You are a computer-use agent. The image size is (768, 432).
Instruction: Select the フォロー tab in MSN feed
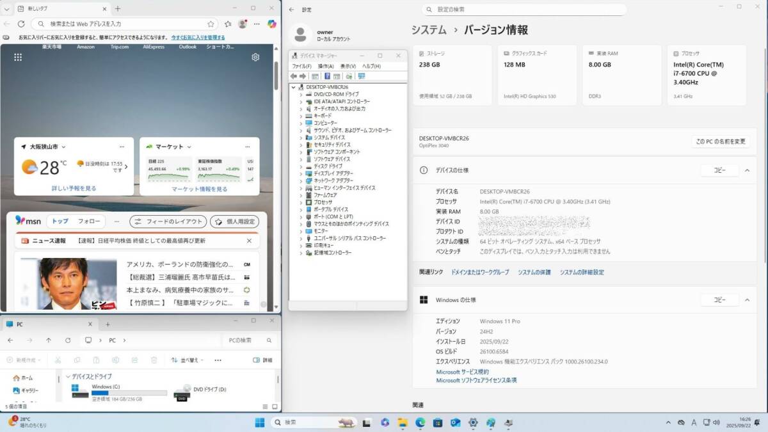click(89, 221)
